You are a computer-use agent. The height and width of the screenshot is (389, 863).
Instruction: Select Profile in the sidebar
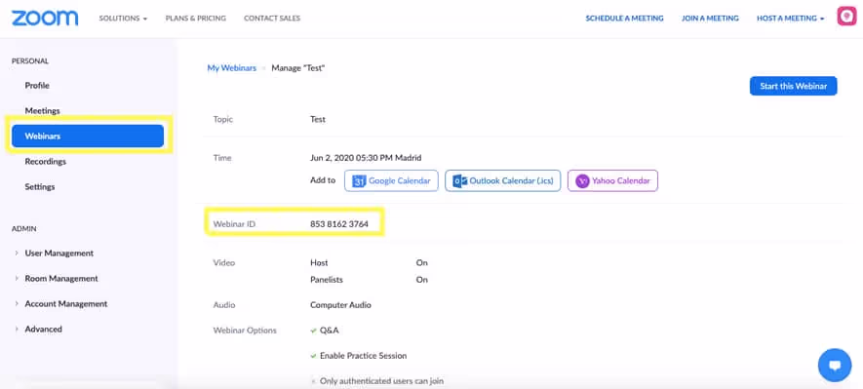click(37, 85)
